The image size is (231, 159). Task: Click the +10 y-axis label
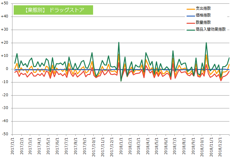pos(4,56)
